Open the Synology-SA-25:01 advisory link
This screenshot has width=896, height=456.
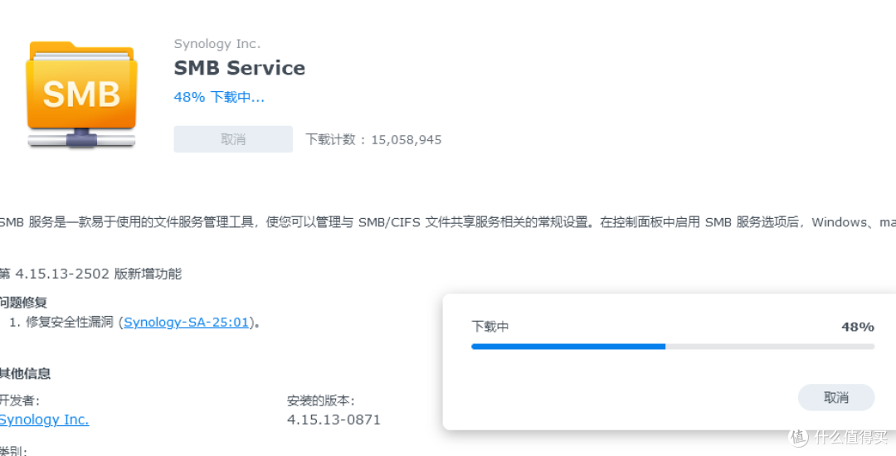tap(187, 323)
